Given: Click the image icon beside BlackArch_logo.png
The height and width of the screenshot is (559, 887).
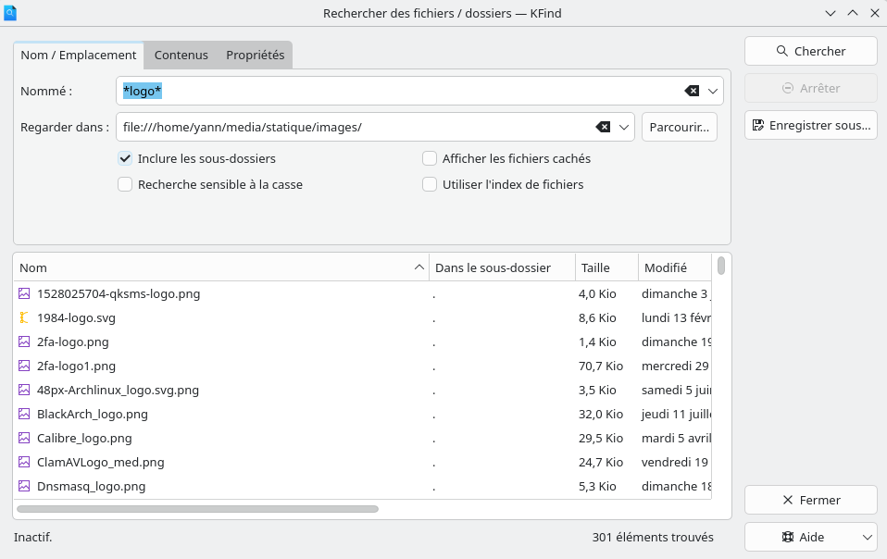Looking at the screenshot, I should 25,414.
